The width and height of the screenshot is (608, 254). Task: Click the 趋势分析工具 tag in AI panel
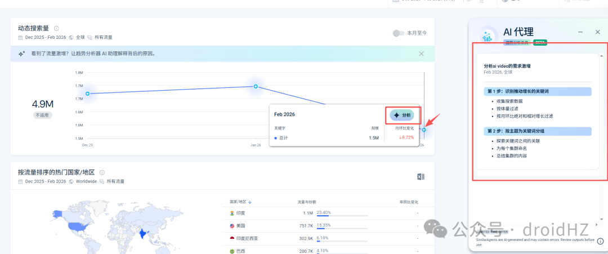517,43
